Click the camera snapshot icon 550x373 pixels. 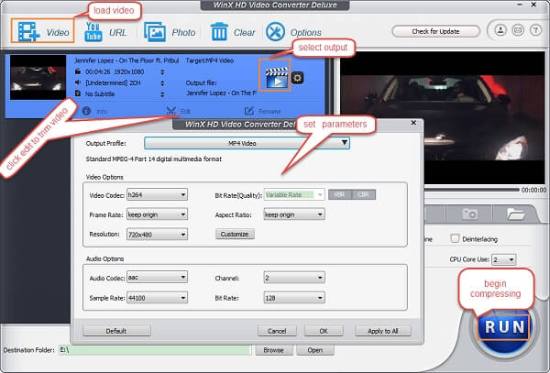pos(469,214)
